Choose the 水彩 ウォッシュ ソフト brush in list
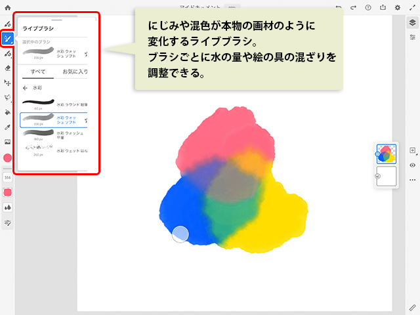This screenshot has width=420, height=315. pos(54,120)
